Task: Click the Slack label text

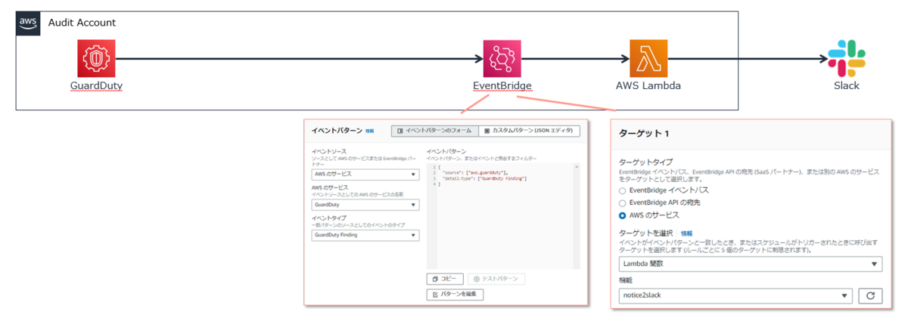Action: 847,86
